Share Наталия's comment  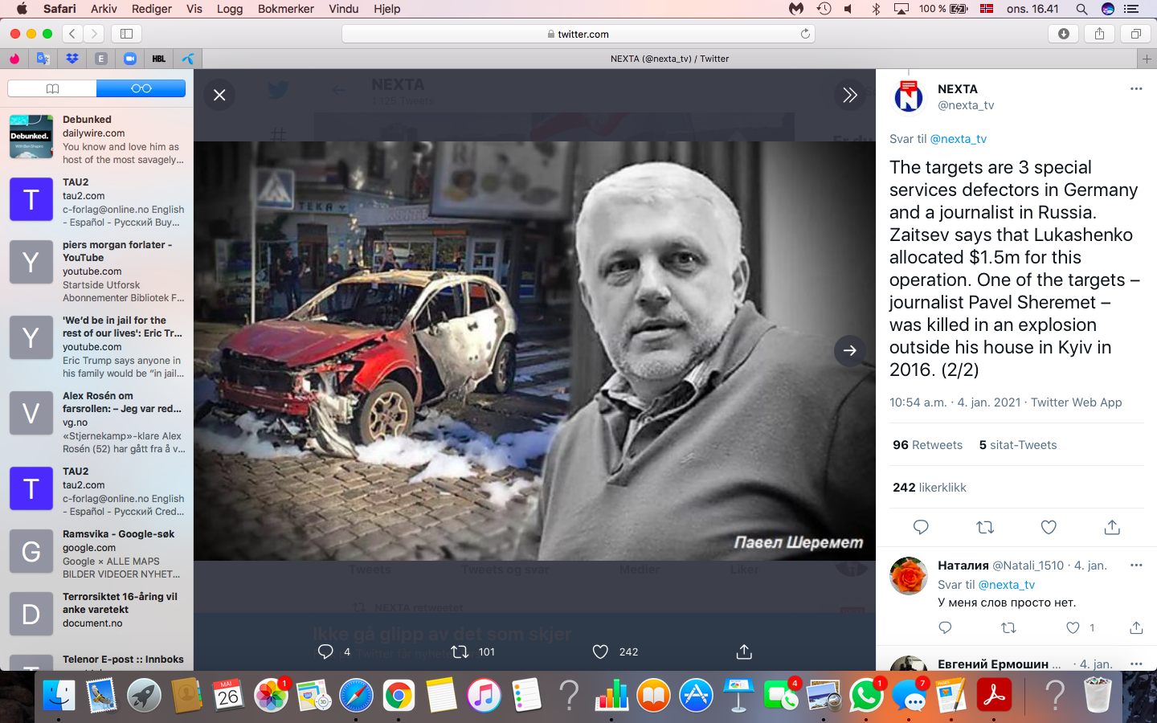(x=1136, y=627)
